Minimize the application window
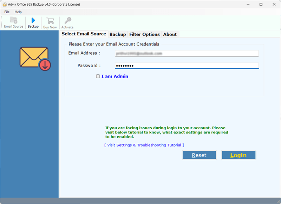The image size is (281, 204). (x=248, y=4)
